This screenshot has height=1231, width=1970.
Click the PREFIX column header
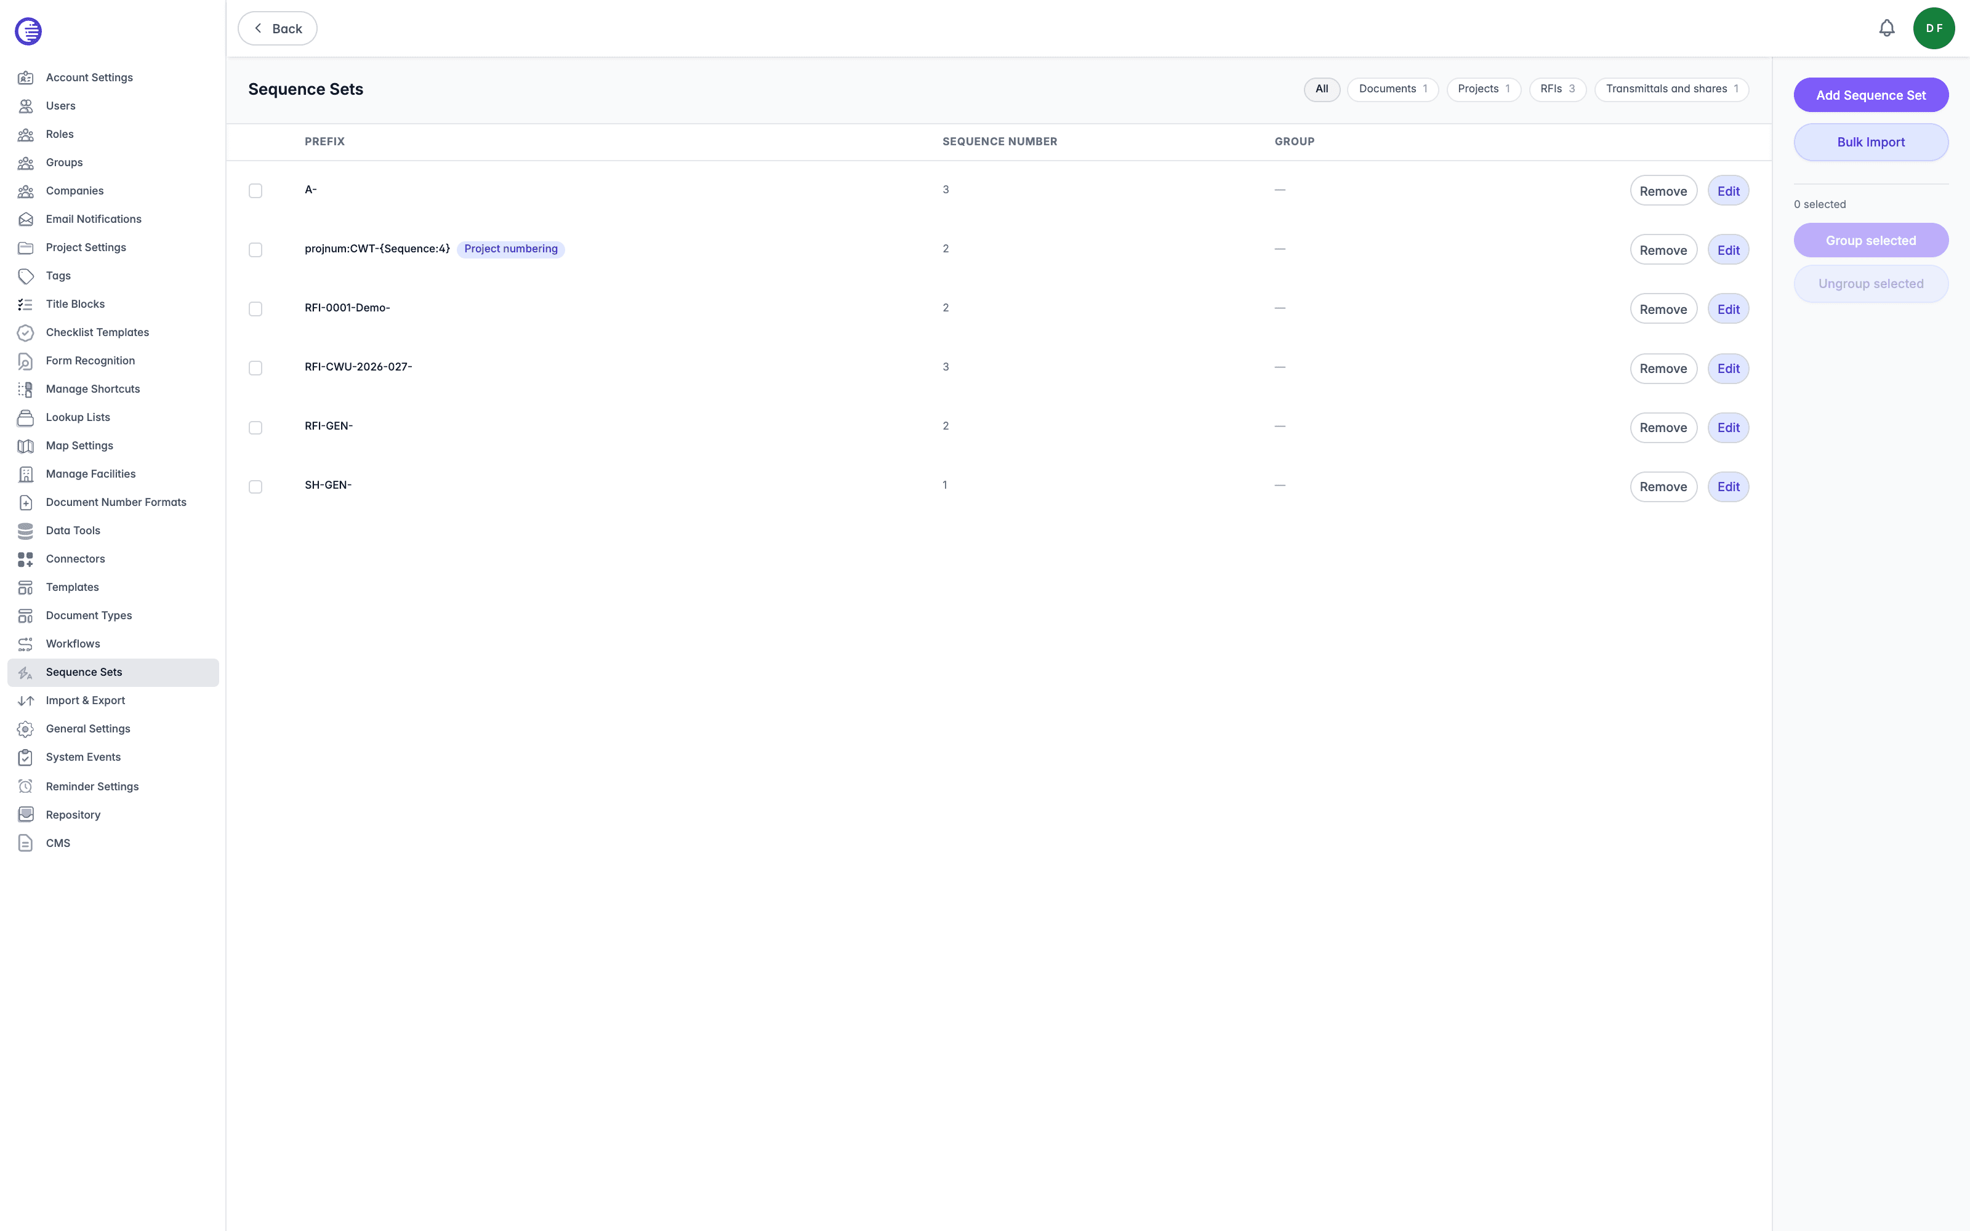325,142
